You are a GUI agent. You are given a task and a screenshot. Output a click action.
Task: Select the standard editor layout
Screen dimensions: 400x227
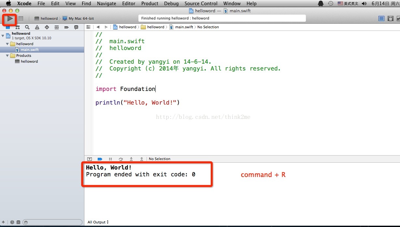[381, 19]
